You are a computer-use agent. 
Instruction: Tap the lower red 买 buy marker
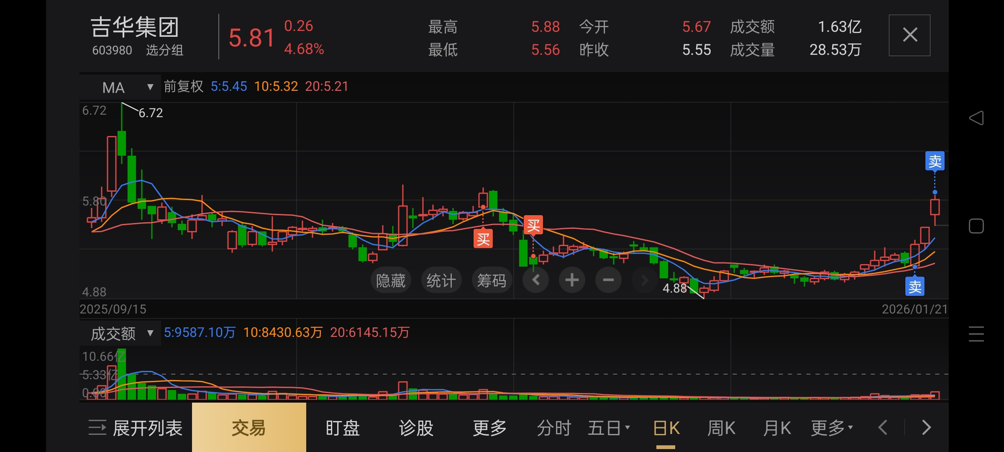(x=483, y=239)
